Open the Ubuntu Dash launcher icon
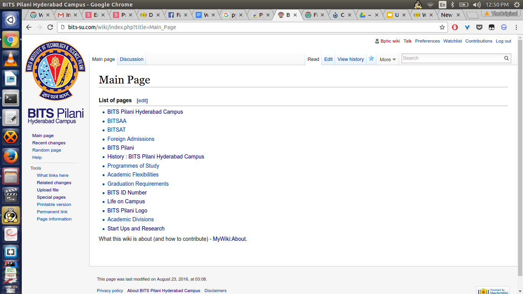The image size is (523, 294). click(x=11, y=20)
